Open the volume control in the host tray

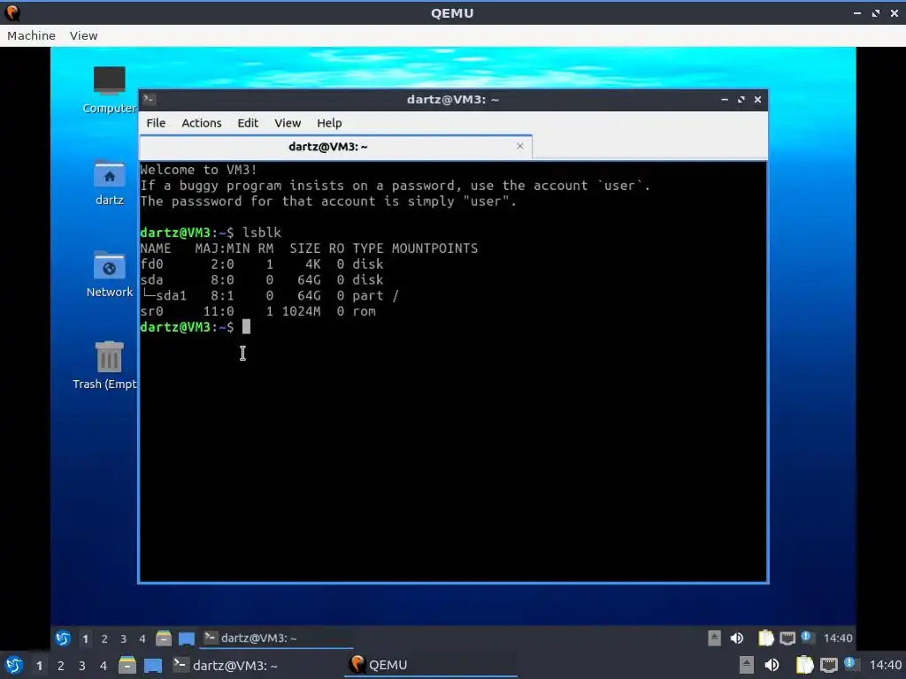pos(772,665)
